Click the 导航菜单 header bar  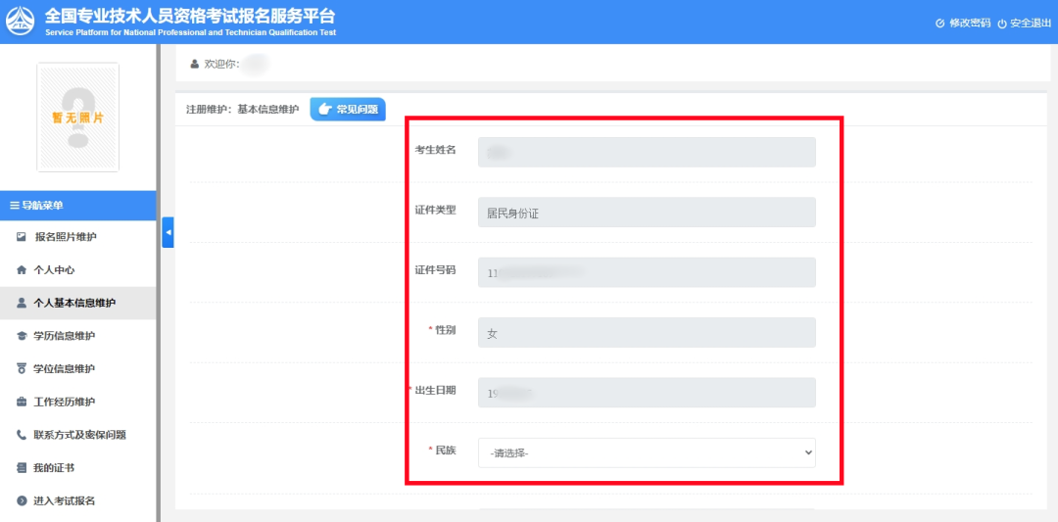pyautogui.click(x=77, y=206)
